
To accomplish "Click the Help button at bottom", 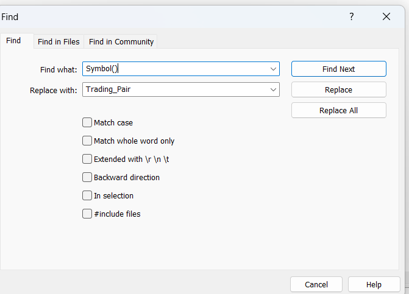I will click(374, 284).
